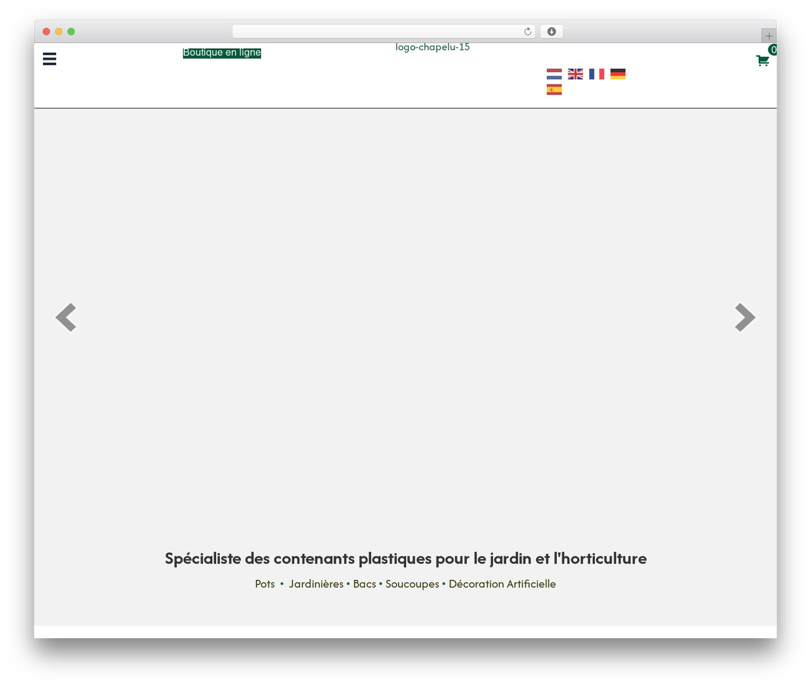Reload the page in browser
Viewport: 811px width, 687px height.
pyautogui.click(x=527, y=32)
